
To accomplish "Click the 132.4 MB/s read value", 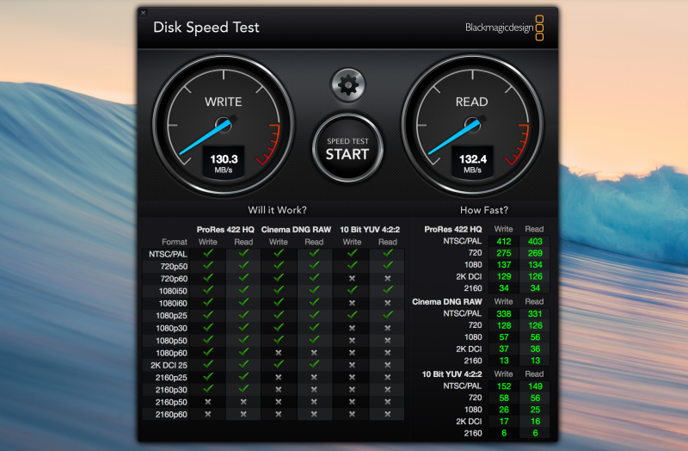I will click(472, 163).
